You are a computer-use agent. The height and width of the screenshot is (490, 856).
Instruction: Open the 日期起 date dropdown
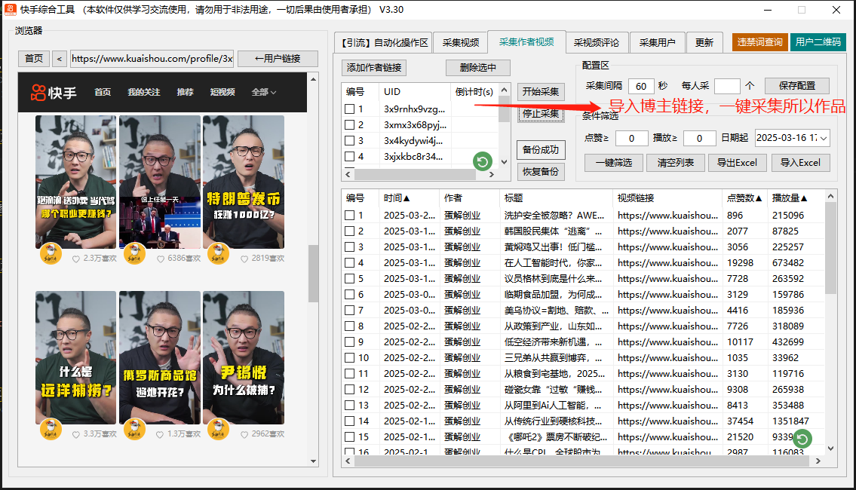(x=822, y=138)
